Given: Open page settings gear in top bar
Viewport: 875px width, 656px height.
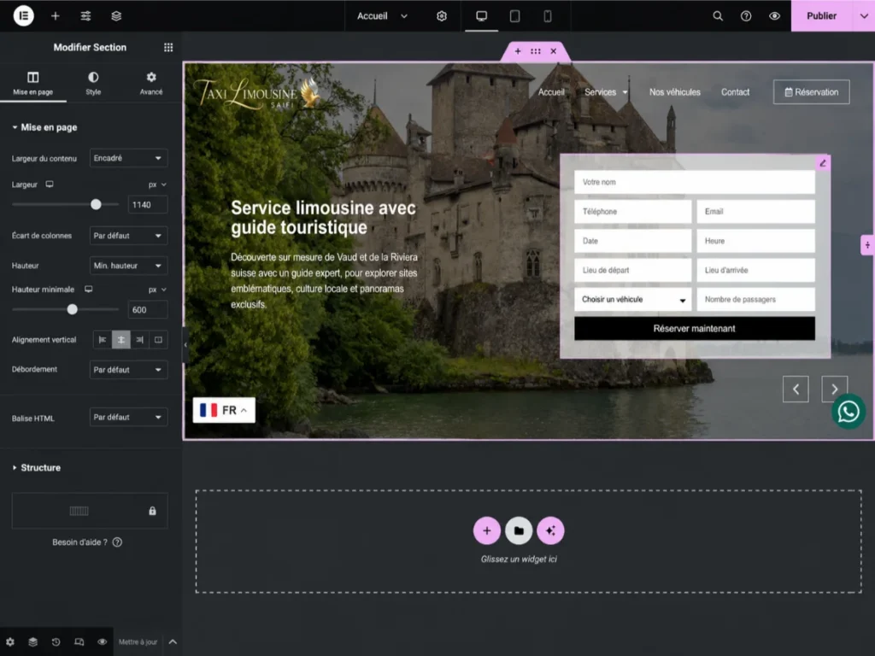Looking at the screenshot, I should coord(442,15).
